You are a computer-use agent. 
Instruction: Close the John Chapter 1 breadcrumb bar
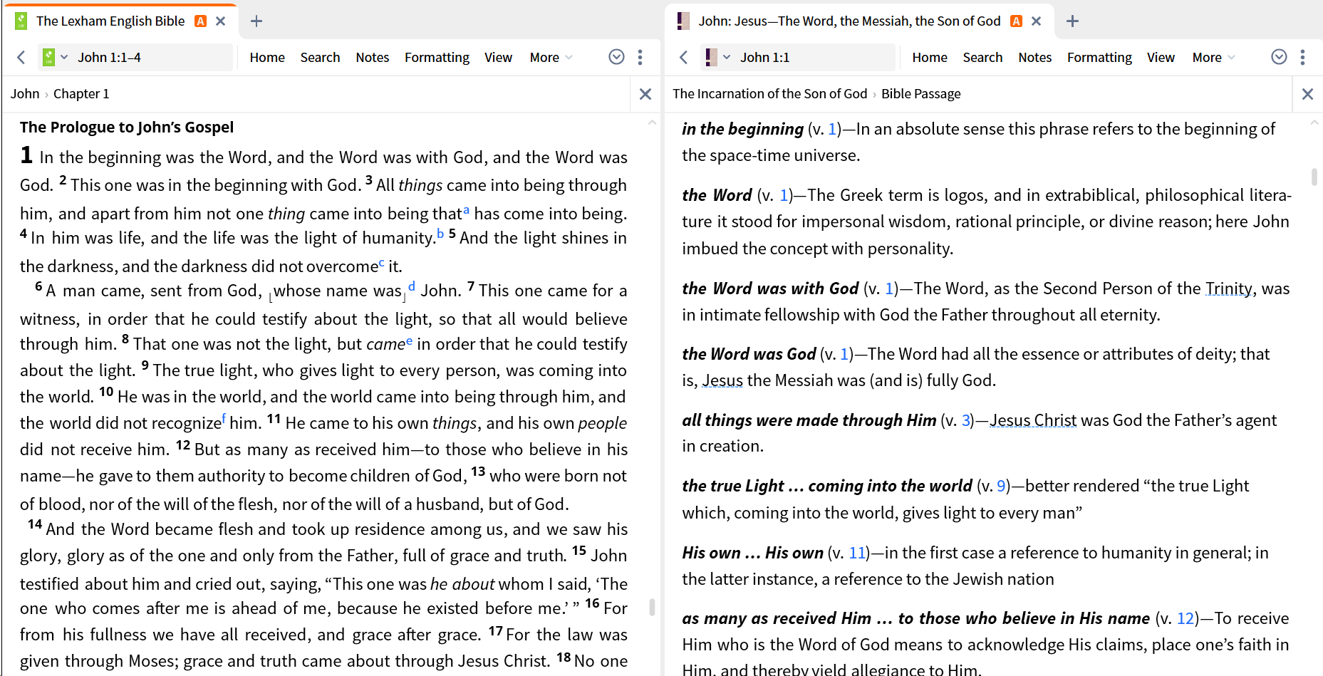coord(645,93)
